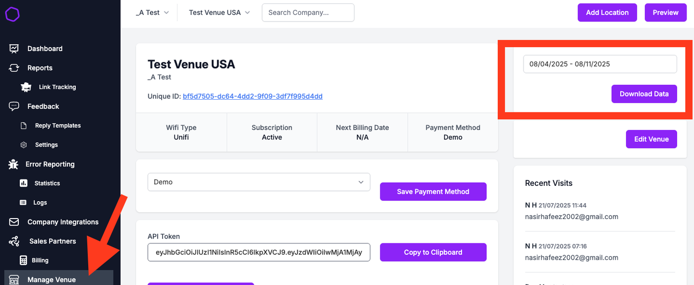Click the date range field
Viewport: 694px width, 285px height.
pyautogui.click(x=600, y=64)
